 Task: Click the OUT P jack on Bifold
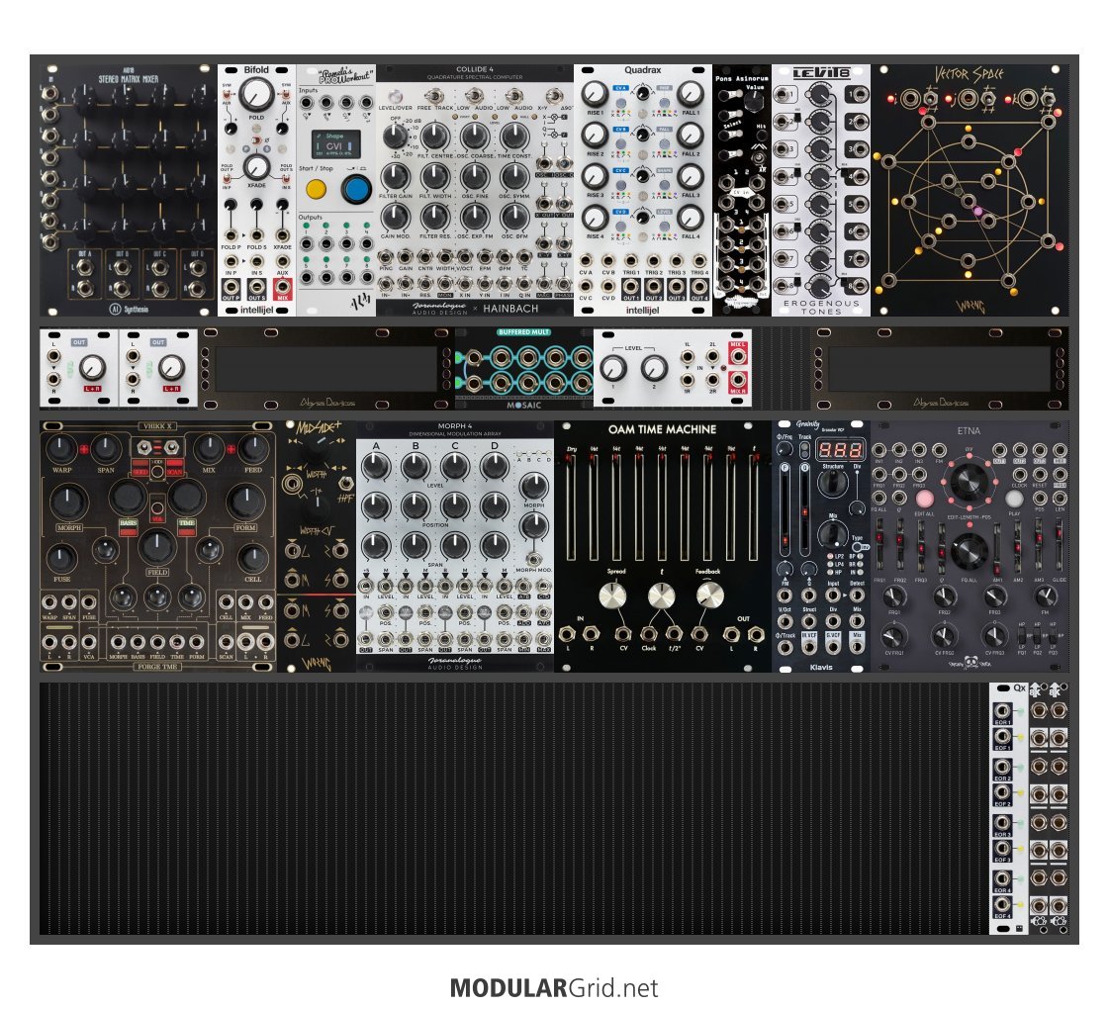(x=231, y=287)
